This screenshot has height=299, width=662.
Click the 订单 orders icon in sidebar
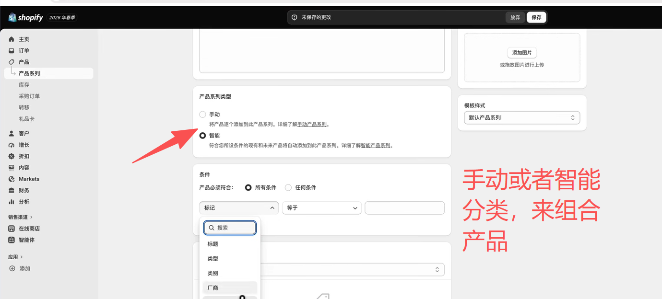12,51
